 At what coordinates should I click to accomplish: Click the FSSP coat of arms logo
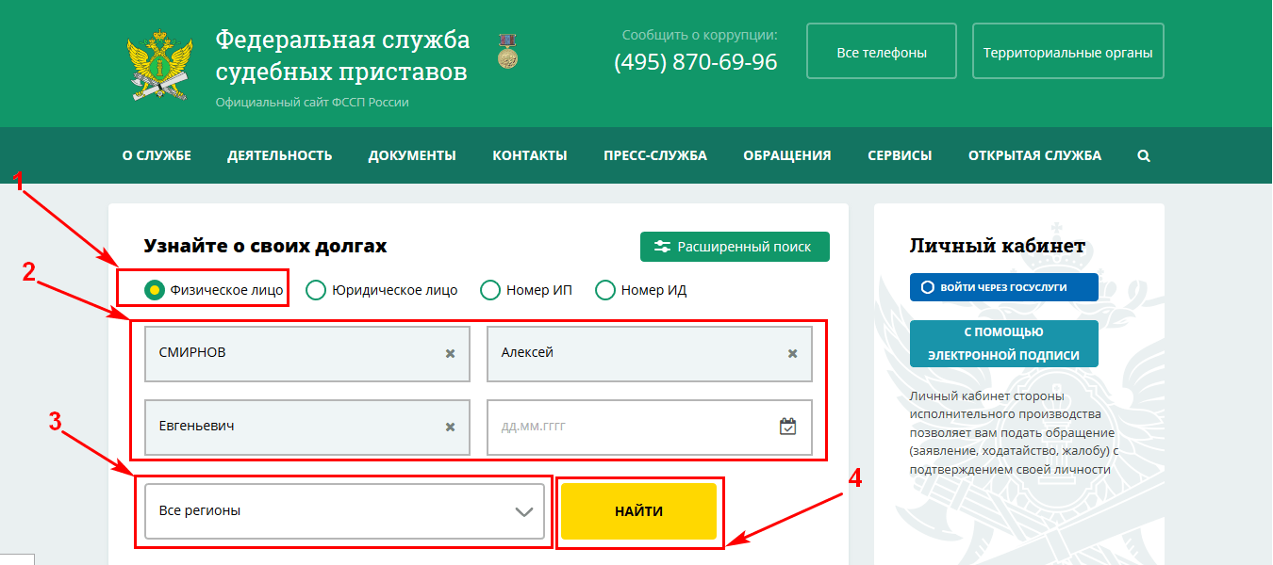(x=160, y=66)
